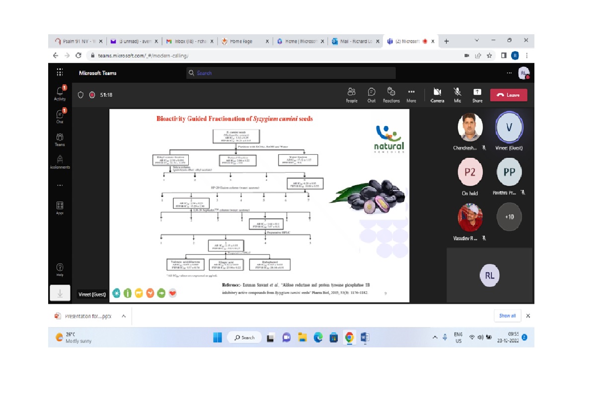Expand the More actions menu
Screen dimensions: 596x397
(411, 95)
